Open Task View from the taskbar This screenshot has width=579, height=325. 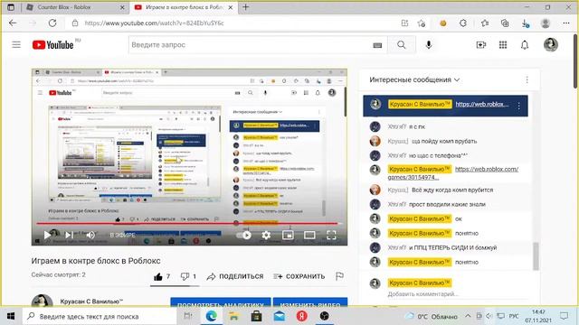point(188,316)
